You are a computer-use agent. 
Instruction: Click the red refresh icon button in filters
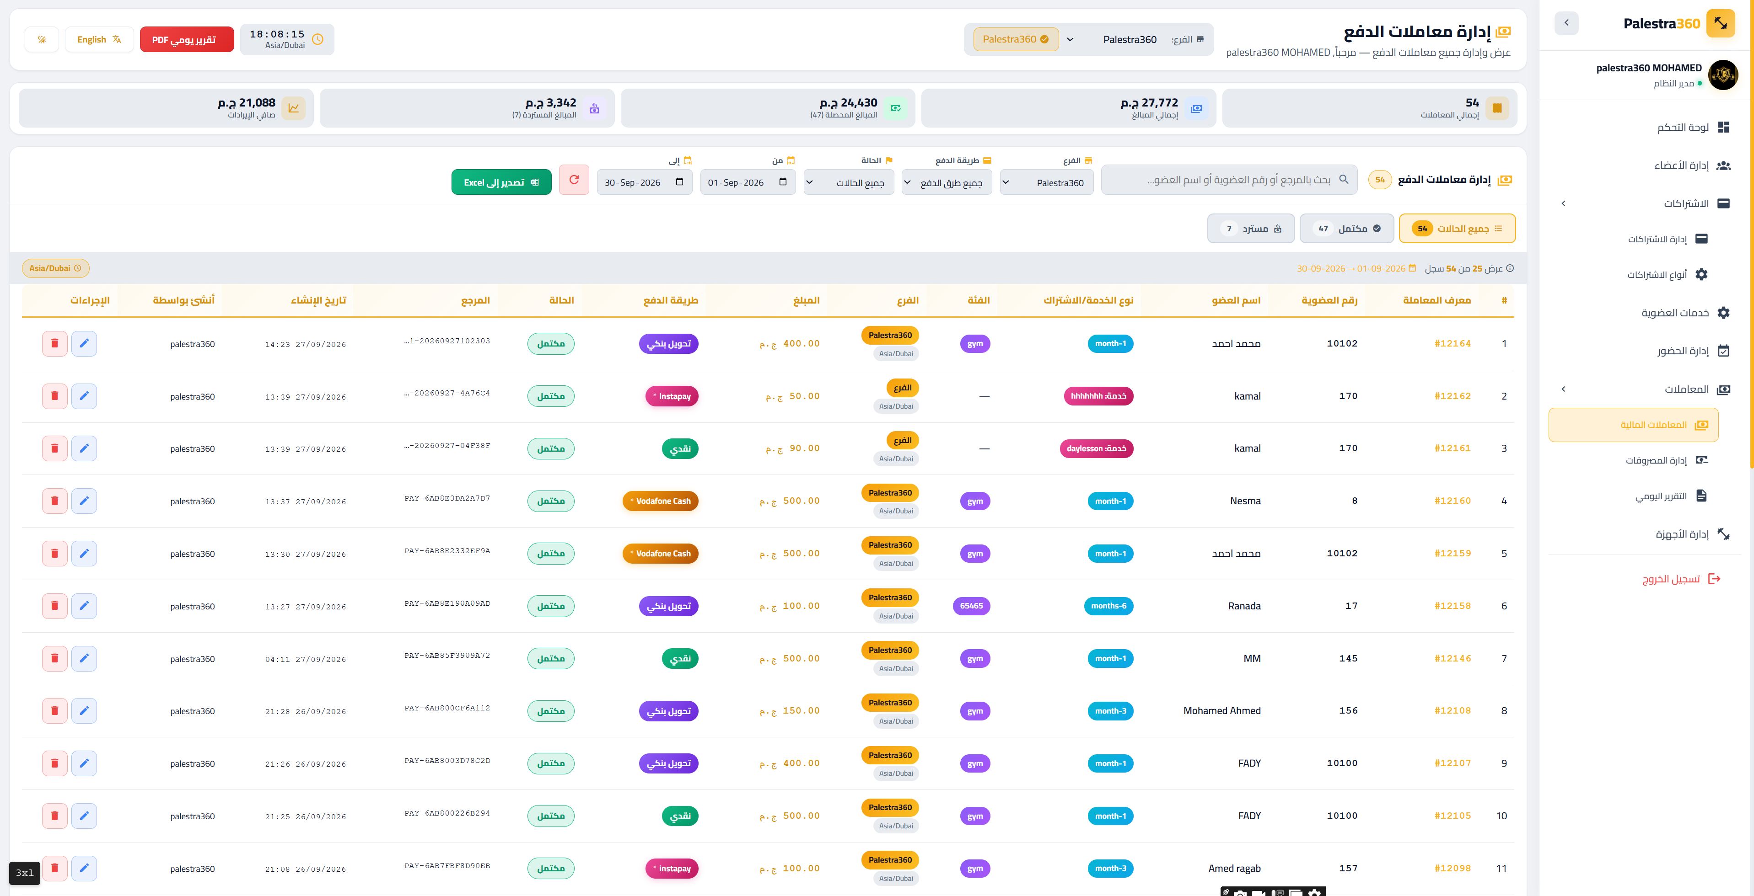tap(574, 180)
